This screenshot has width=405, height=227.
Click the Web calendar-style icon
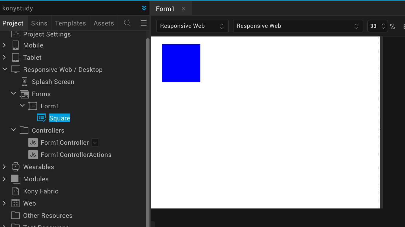[16, 203]
